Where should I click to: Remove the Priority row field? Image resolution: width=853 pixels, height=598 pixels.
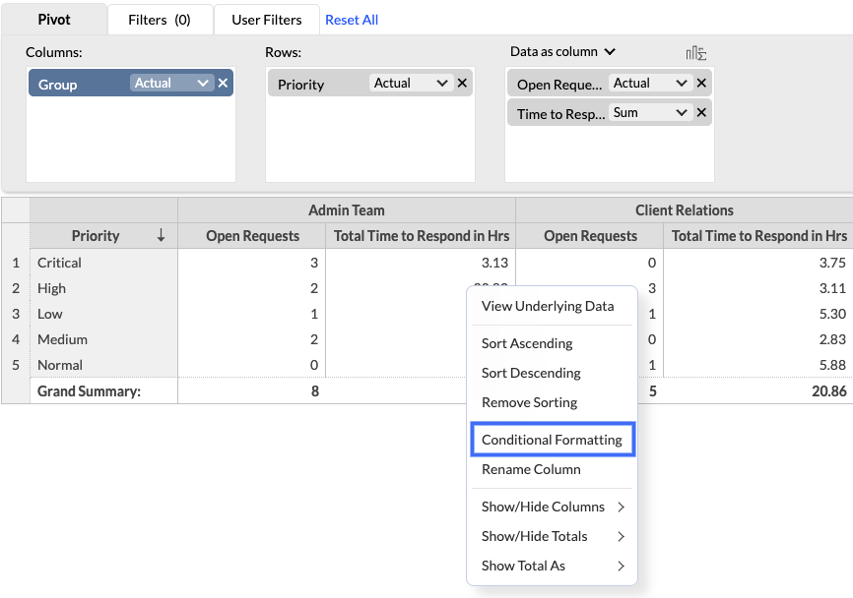pos(462,84)
